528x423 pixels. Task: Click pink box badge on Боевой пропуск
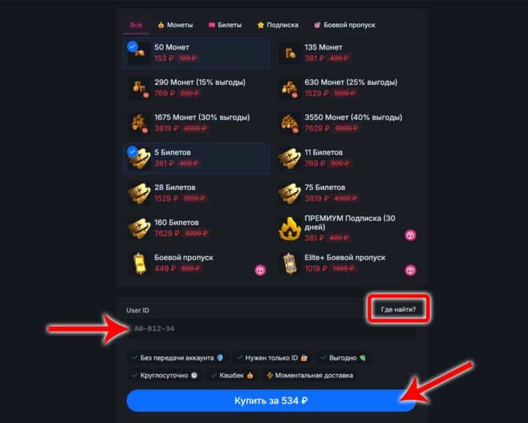click(x=260, y=270)
